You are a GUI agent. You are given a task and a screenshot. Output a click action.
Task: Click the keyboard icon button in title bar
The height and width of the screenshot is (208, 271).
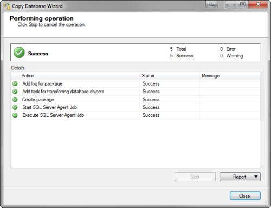pos(212,4)
